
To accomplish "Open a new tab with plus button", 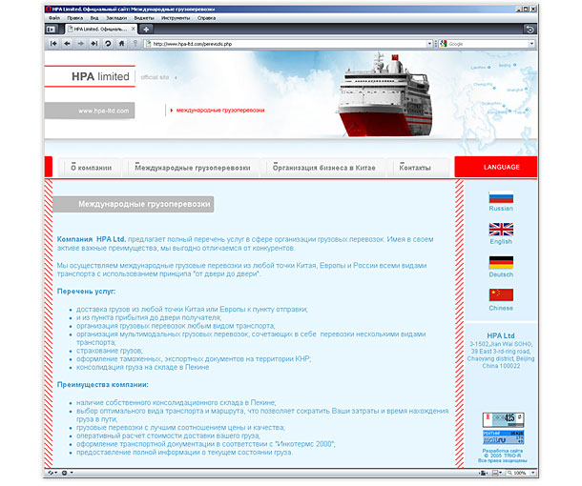I will point(146,29).
